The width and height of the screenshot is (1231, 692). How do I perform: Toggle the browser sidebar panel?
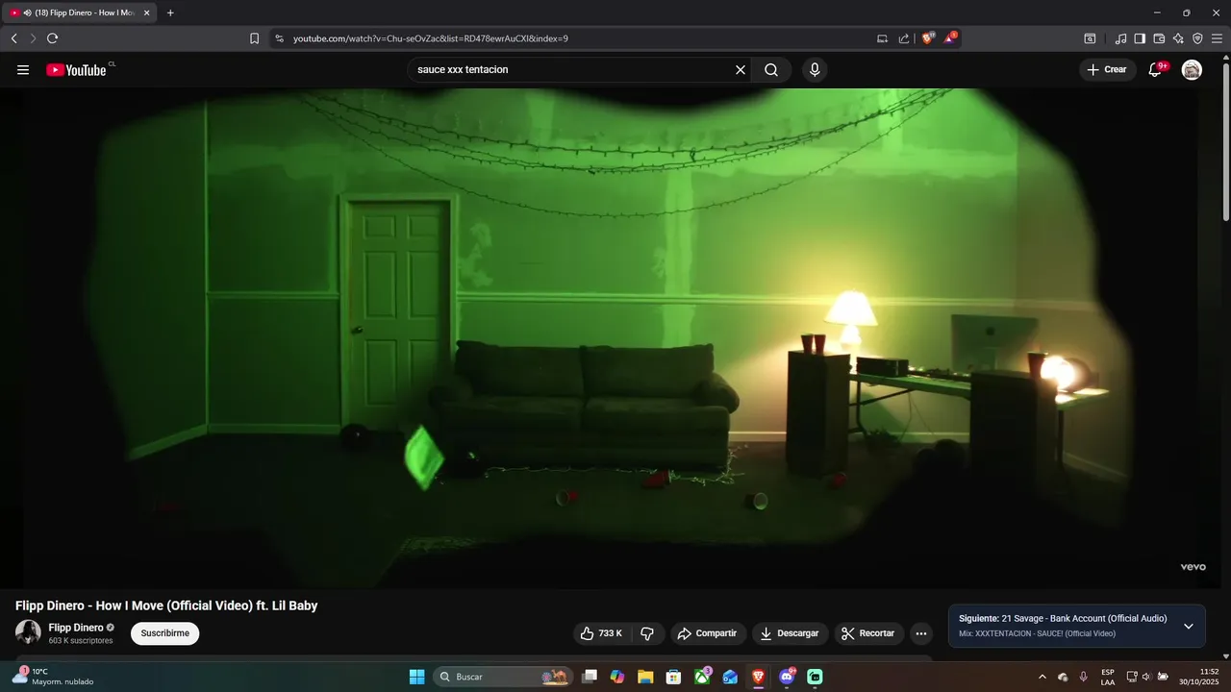point(1140,38)
